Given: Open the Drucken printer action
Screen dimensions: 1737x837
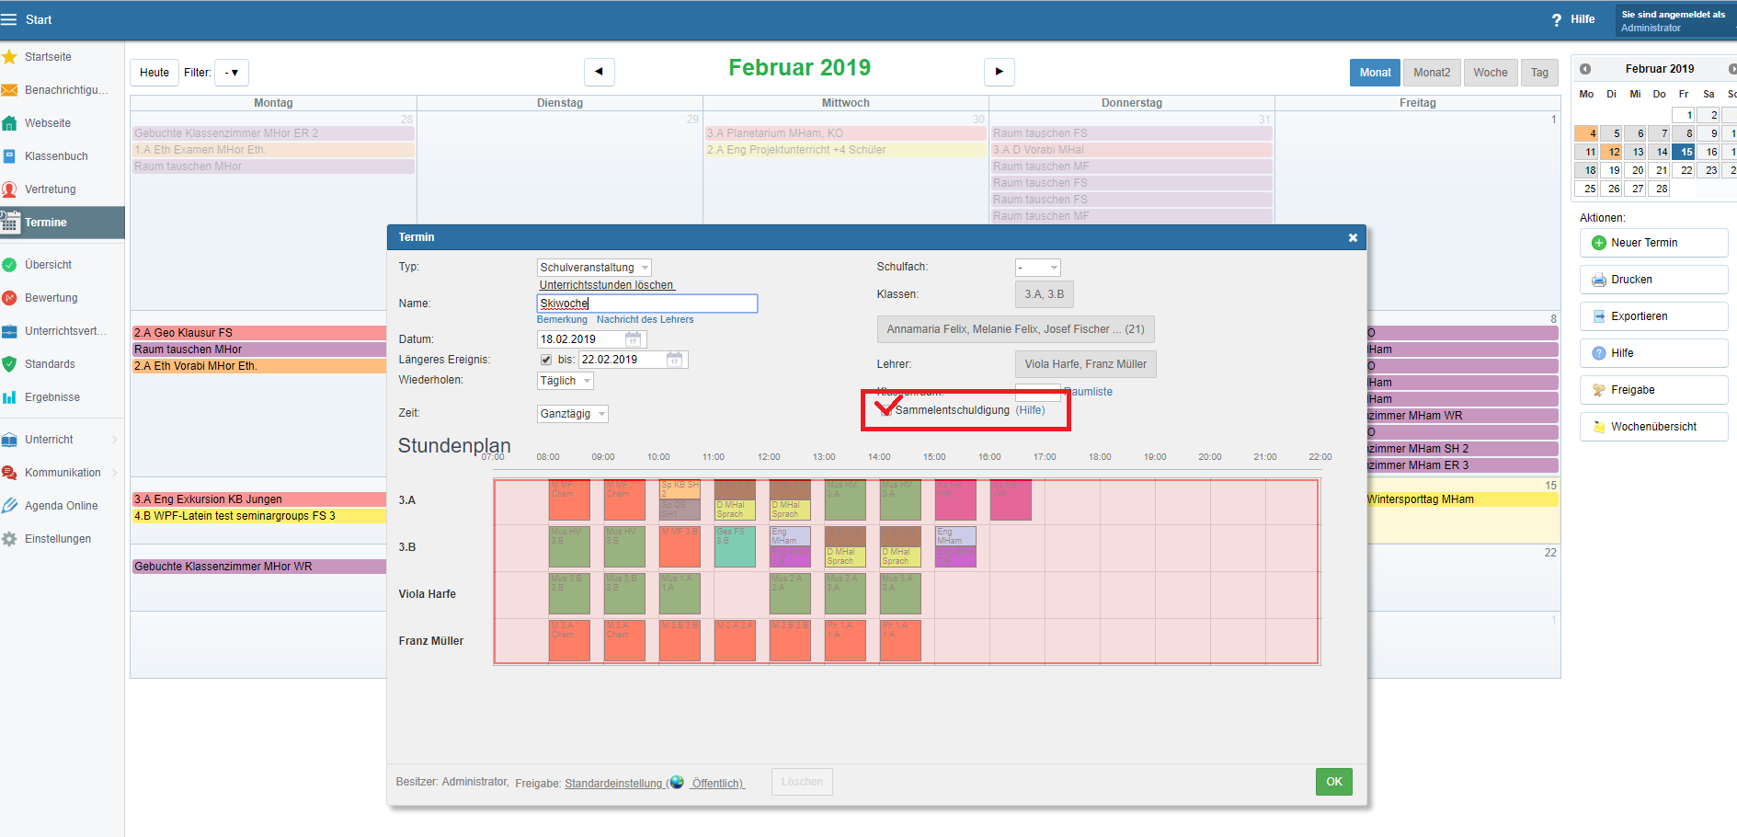Looking at the screenshot, I should click(1599, 280).
